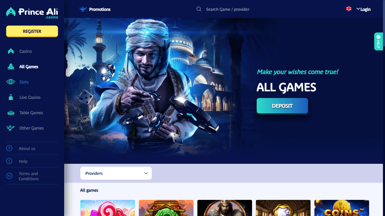Click the yellow REGISTER button

click(32, 31)
